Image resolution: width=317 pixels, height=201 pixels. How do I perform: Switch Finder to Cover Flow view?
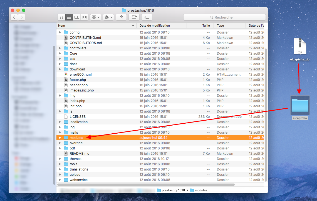click(85, 17)
